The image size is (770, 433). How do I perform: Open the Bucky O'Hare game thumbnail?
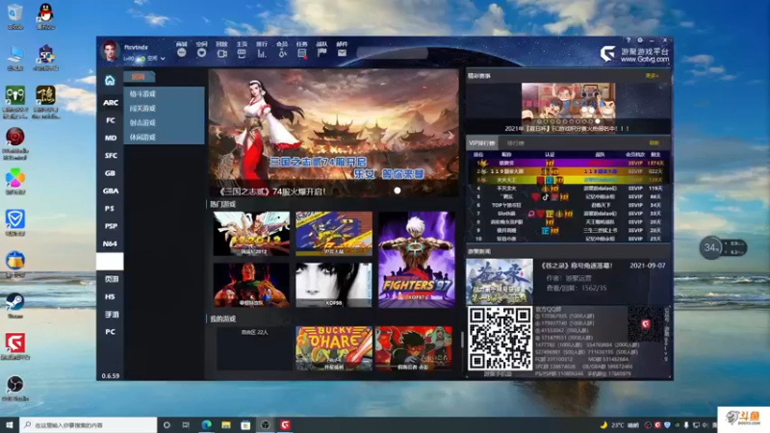coord(334,348)
